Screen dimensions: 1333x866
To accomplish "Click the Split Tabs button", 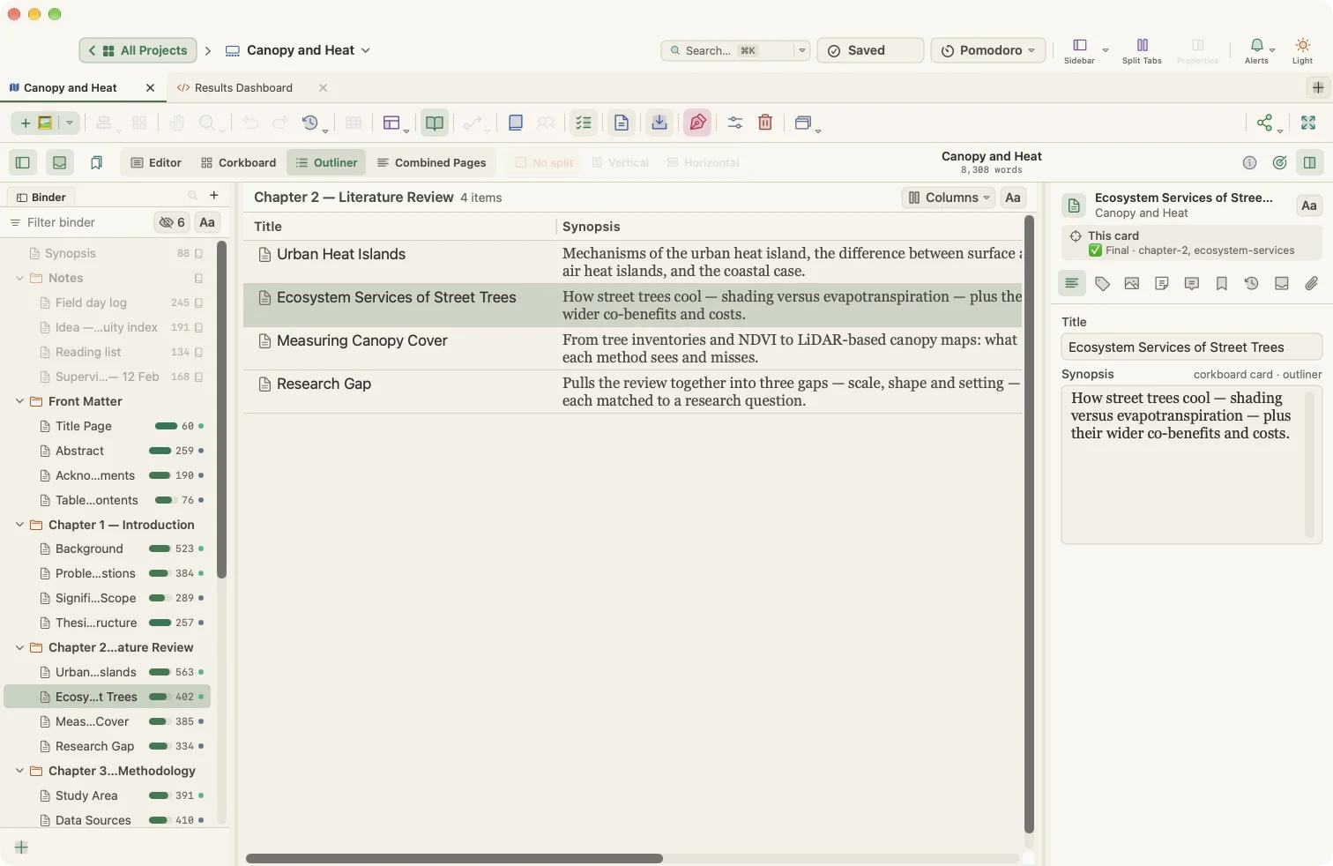I will (1142, 50).
